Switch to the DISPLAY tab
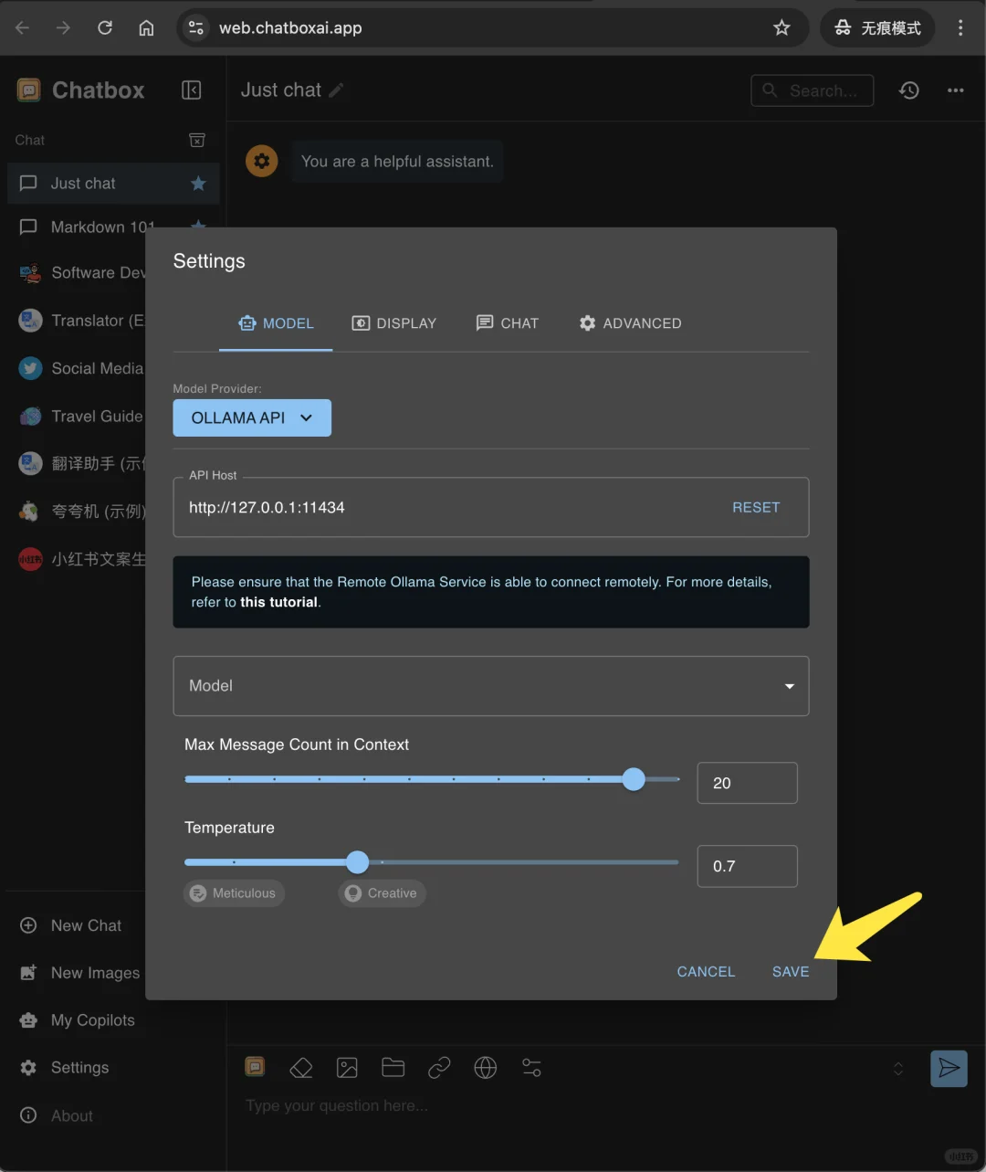Image resolution: width=986 pixels, height=1172 pixels. tap(394, 323)
